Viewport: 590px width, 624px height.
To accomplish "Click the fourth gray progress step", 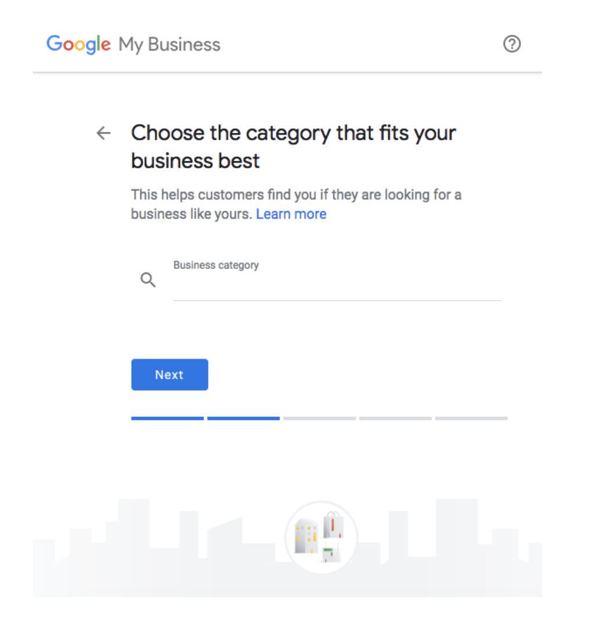I will pyautogui.click(x=395, y=418).
